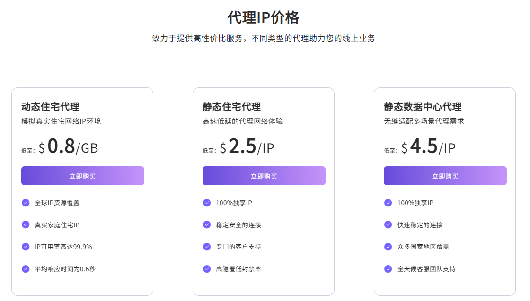
Task: Click 立即购买 under 动态住宅代理
Action: [83, 176]
